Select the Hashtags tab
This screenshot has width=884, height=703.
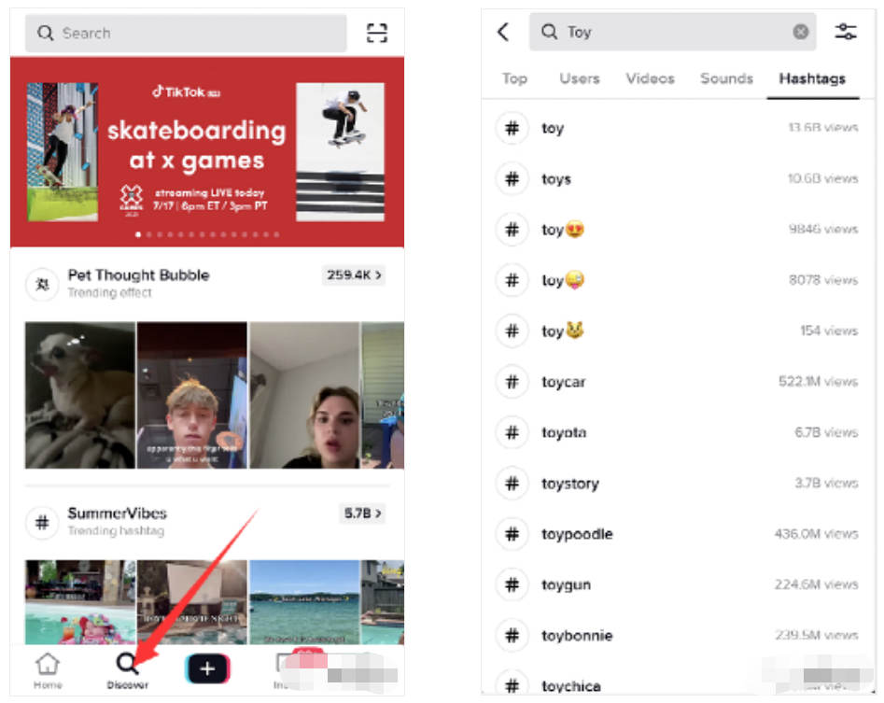812,78
